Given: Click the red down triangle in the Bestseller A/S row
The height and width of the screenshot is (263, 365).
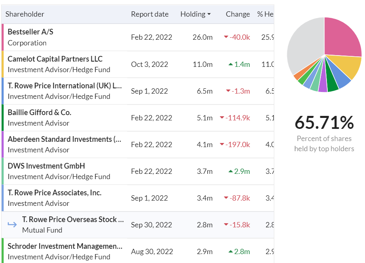Looking at the screenshot, I should (226, 37).
